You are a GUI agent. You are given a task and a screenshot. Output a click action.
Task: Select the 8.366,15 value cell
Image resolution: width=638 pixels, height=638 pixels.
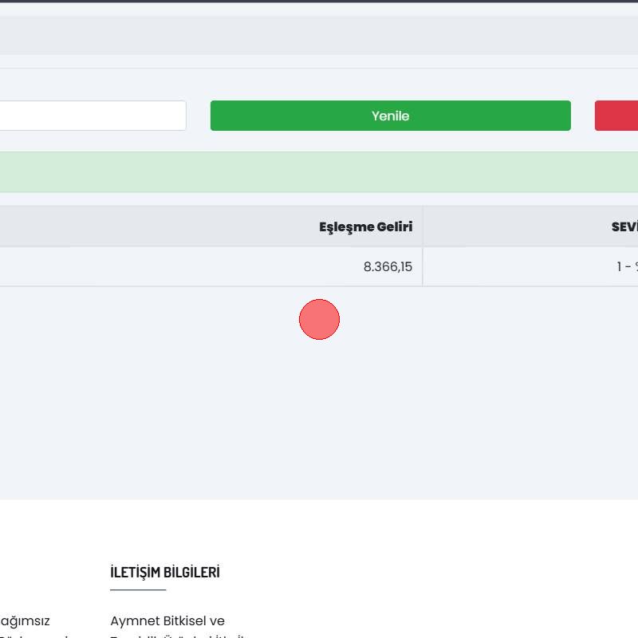tap(388, 266)
